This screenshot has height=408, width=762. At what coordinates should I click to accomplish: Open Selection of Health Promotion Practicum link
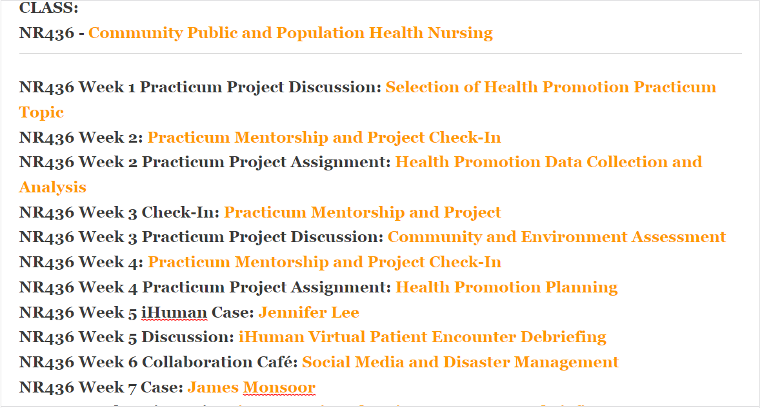pyautogui.click(x=550, y=87)
